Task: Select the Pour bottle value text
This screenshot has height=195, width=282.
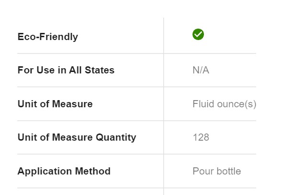Action: point(216,171)
